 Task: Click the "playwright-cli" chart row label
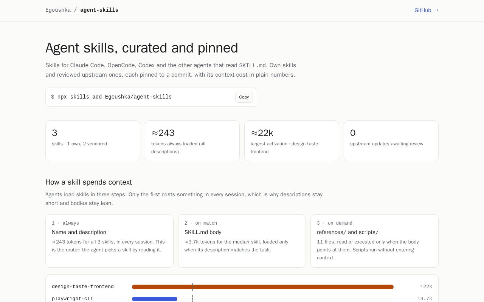click(x=72, y=299)
